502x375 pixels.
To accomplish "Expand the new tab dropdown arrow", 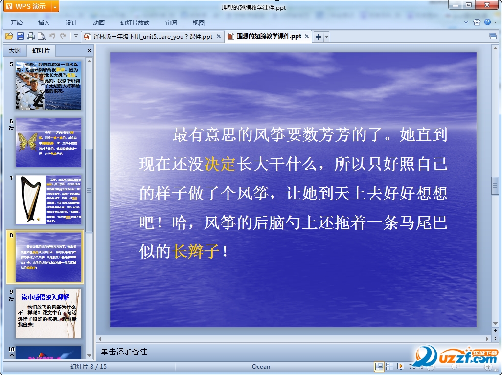I will click(x=326, y=37).
